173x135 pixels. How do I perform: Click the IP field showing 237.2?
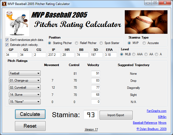[54, 55]
